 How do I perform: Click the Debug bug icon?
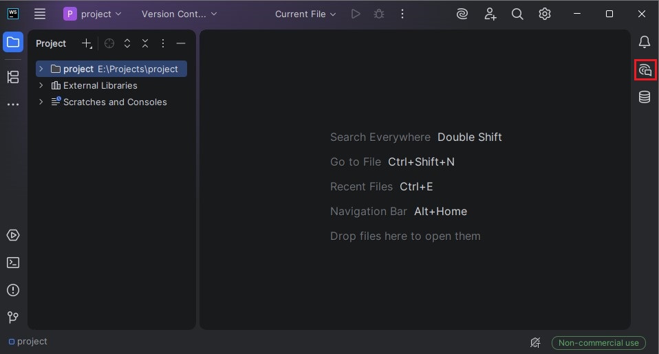click(x=378, y=14)
